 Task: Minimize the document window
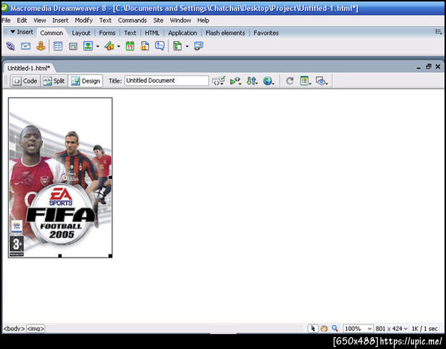click(x=418, y=67)
